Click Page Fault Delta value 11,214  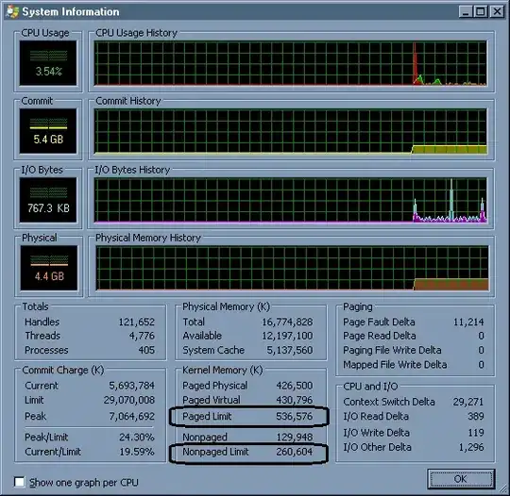click(468, 322)
